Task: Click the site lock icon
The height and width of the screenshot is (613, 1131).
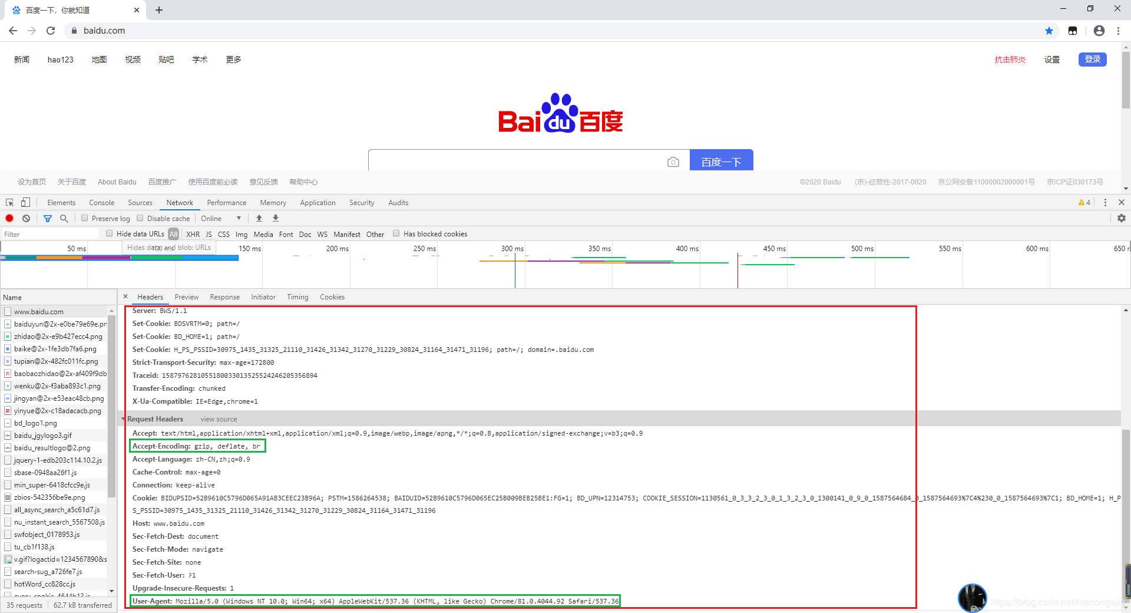Action: [74, 31]
